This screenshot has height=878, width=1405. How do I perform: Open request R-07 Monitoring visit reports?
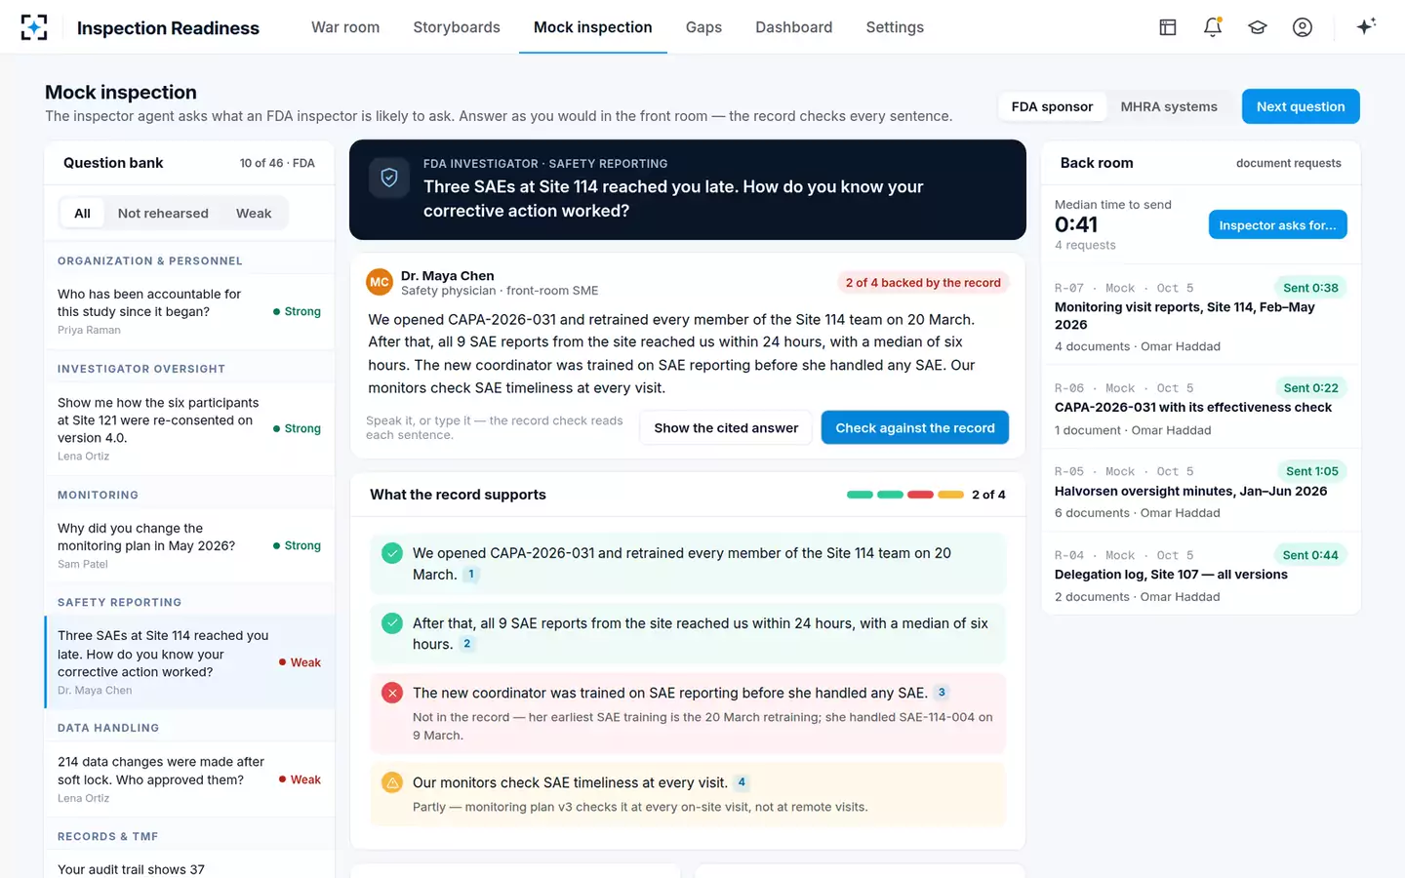coord(1201,316)
